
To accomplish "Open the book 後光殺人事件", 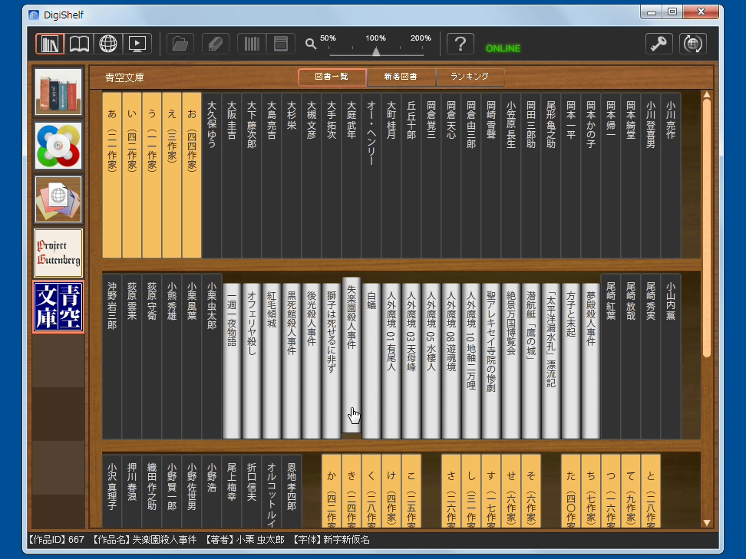I will (x=312, y=361).
